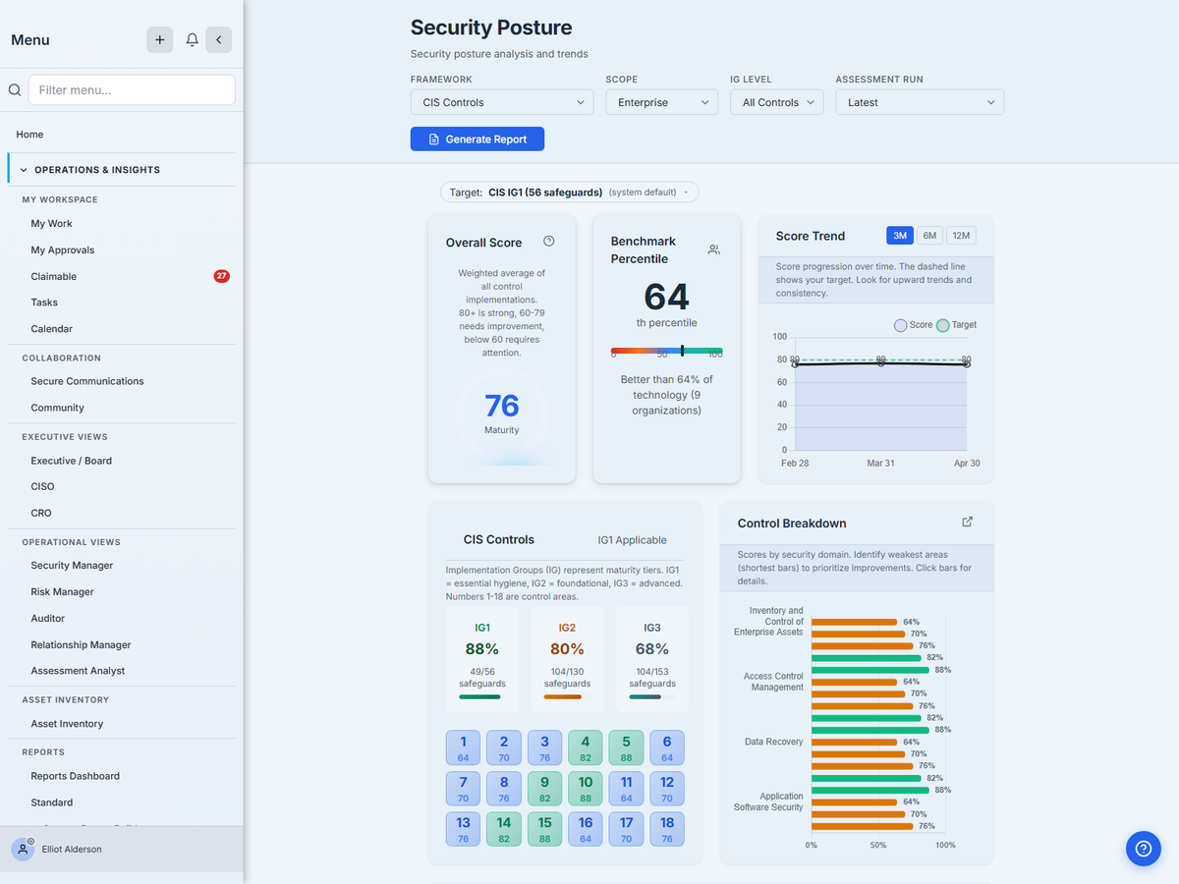The image size is (1179, 884).
Task: Open notifications bell icon
Action: click(x=193, y=39)
